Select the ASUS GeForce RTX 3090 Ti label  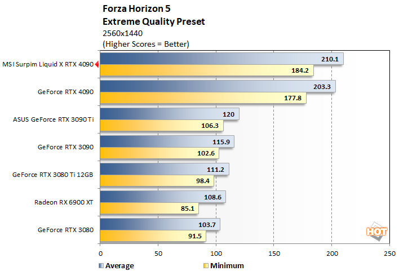(53, 119)
